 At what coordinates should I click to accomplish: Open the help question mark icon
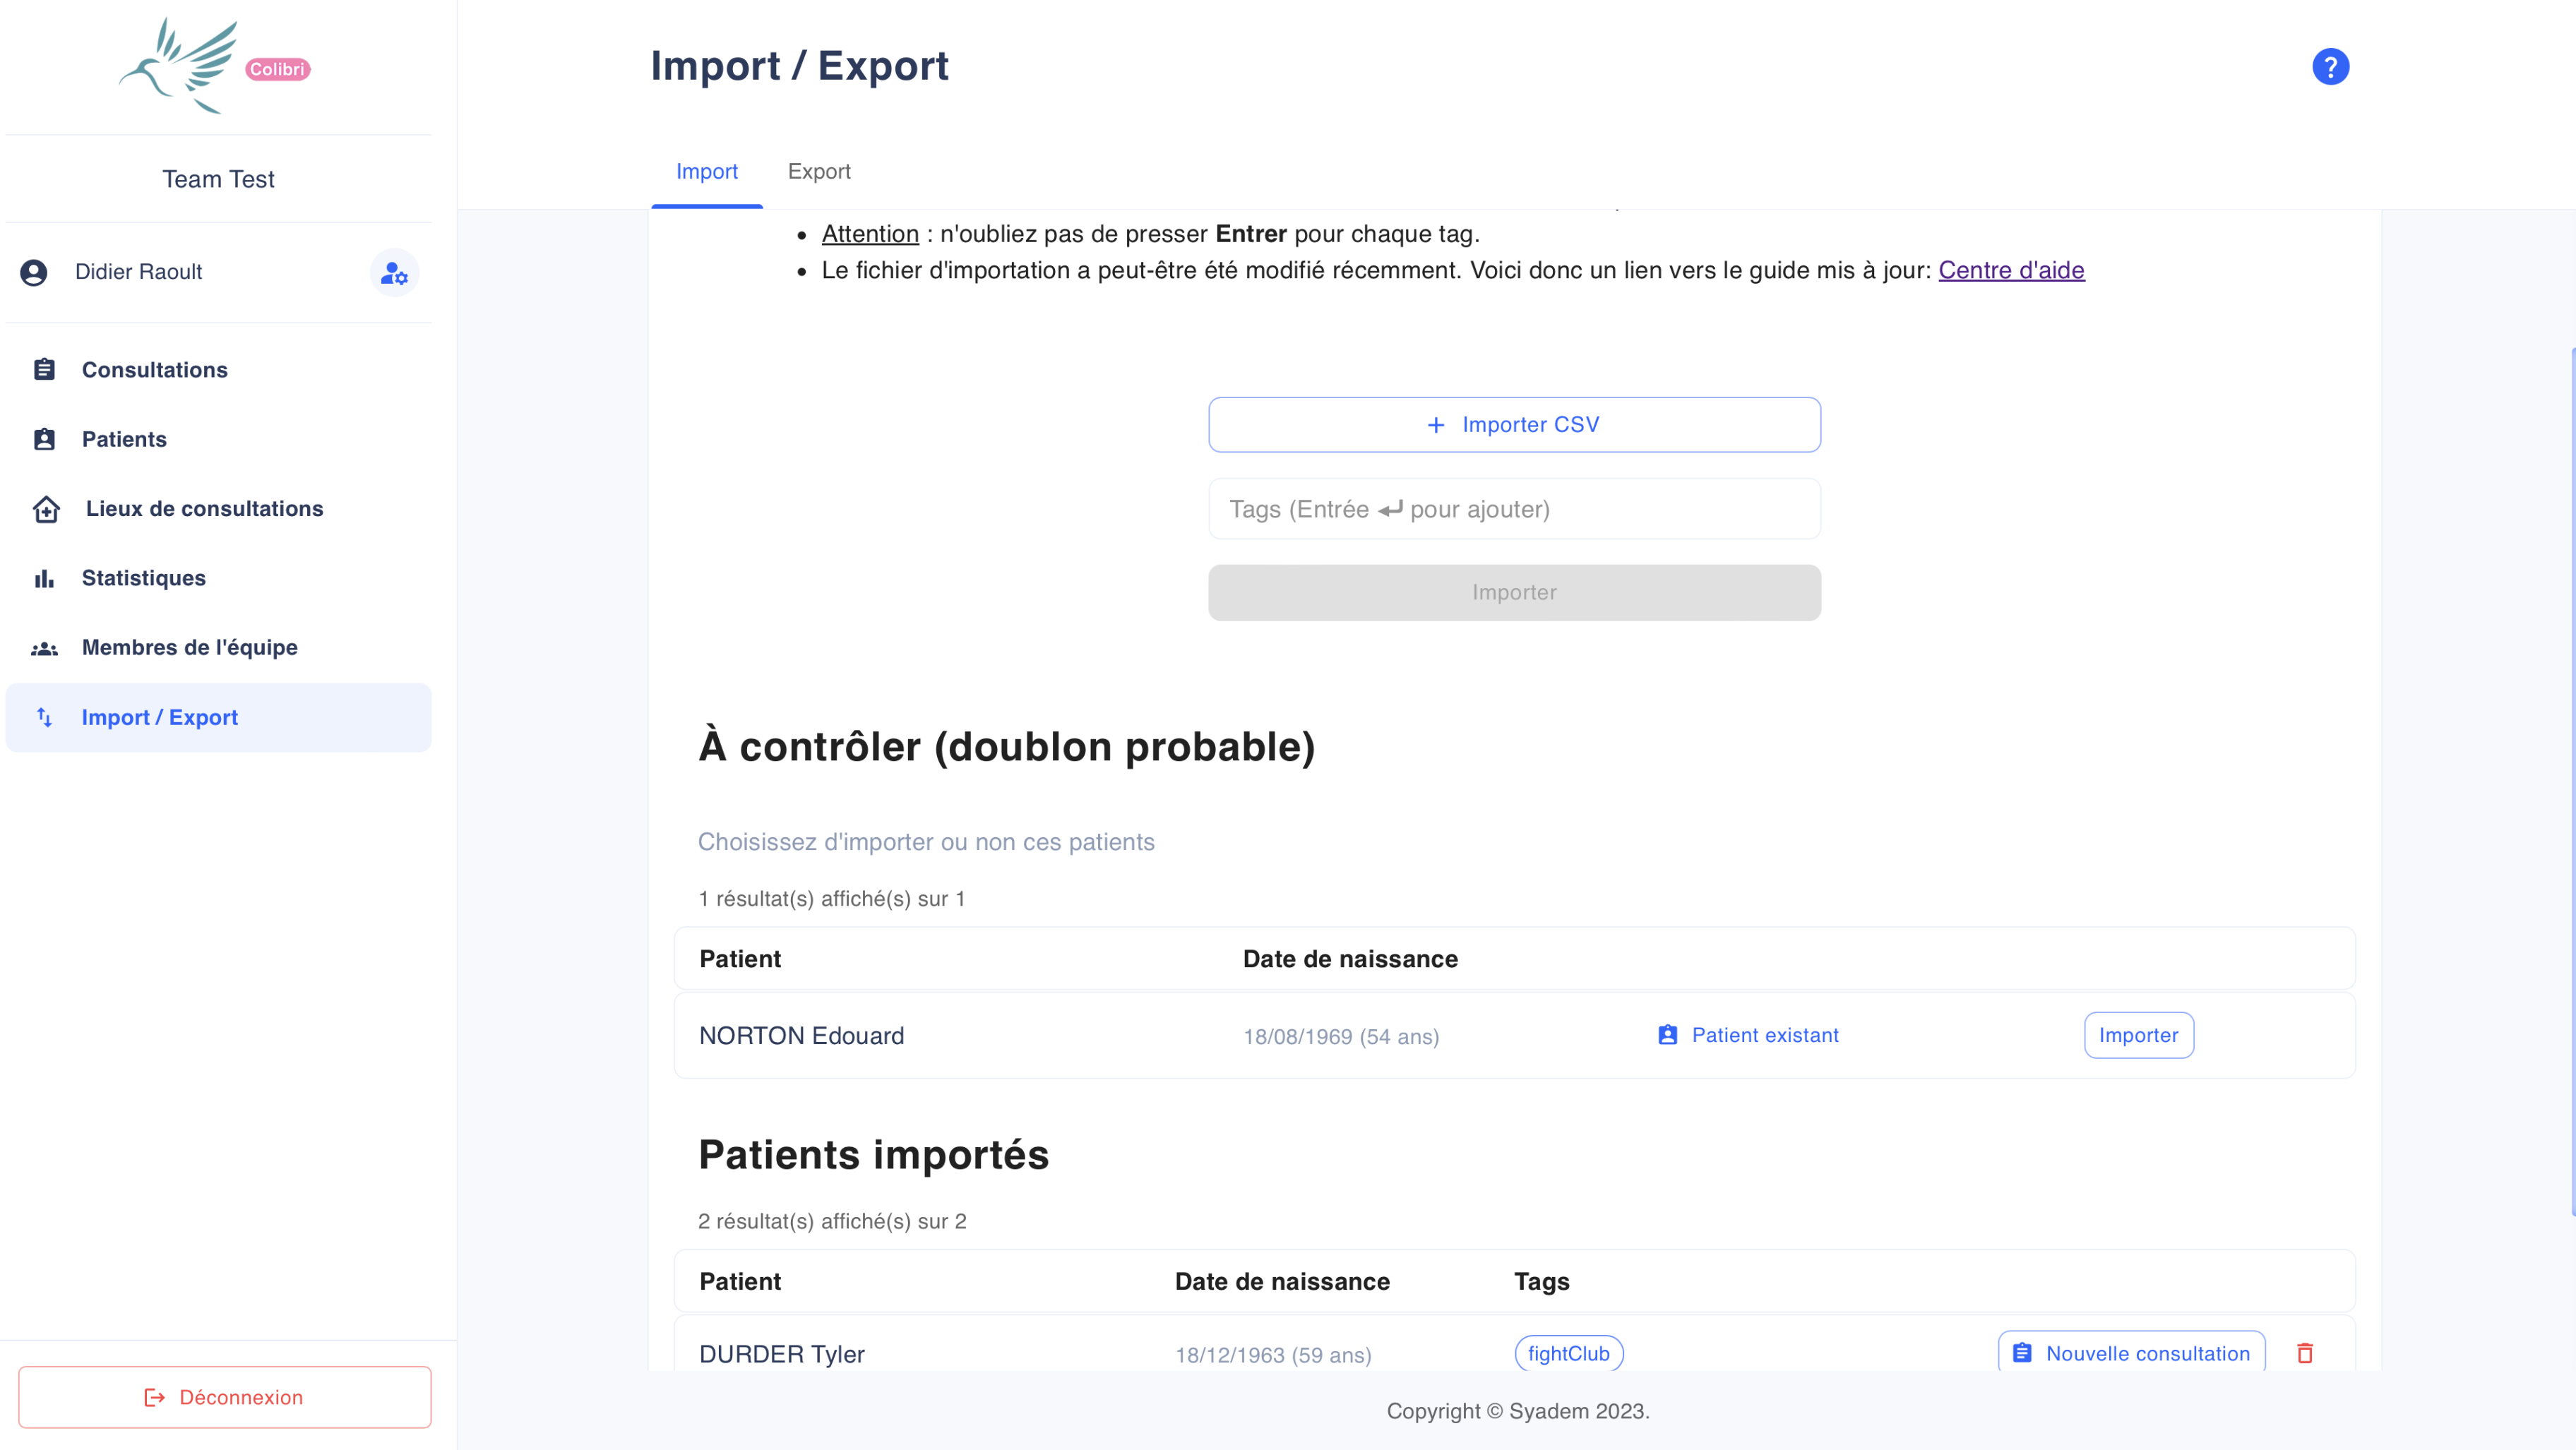[x=2330, y=67]
